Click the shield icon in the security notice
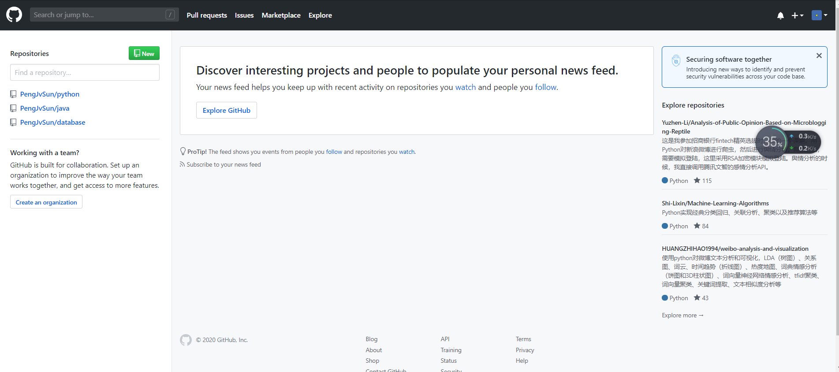This screenshot has width=839, height=372. (676, 60)
